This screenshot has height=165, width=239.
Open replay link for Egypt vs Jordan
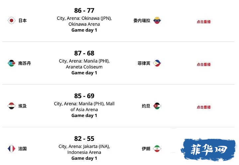tap(203, 107)
